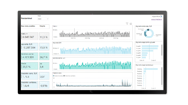Screen dimensions: 188x105
Task: Open the website link under the Viparkus logo
Action: pos(156,19)
